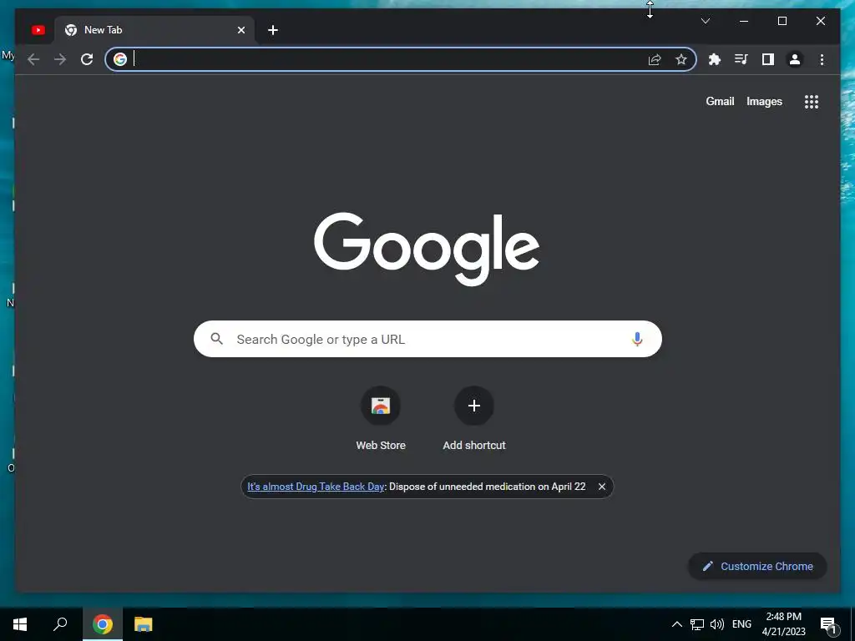855x641 pixels.
Task: Open the Web Store shortcut
Action: coord(381,419)
